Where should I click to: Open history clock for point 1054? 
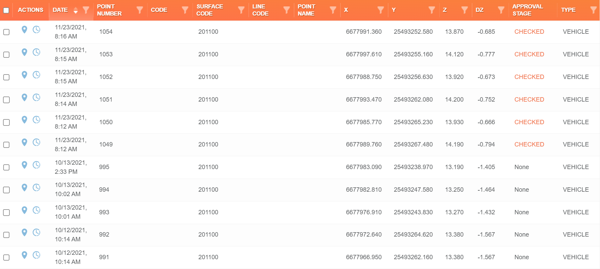37,30
